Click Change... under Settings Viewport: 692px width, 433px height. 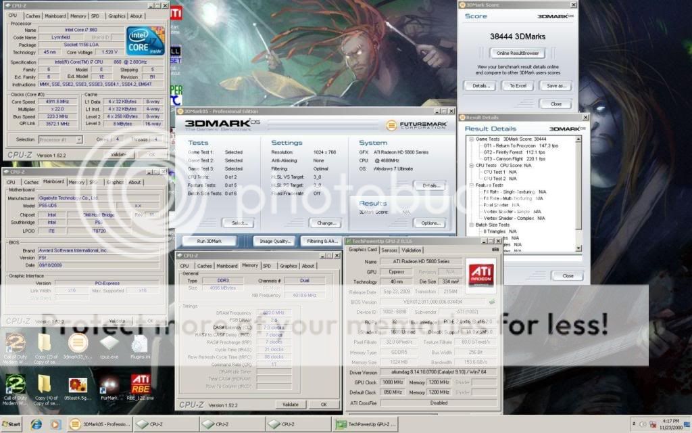tap(326, 223)
